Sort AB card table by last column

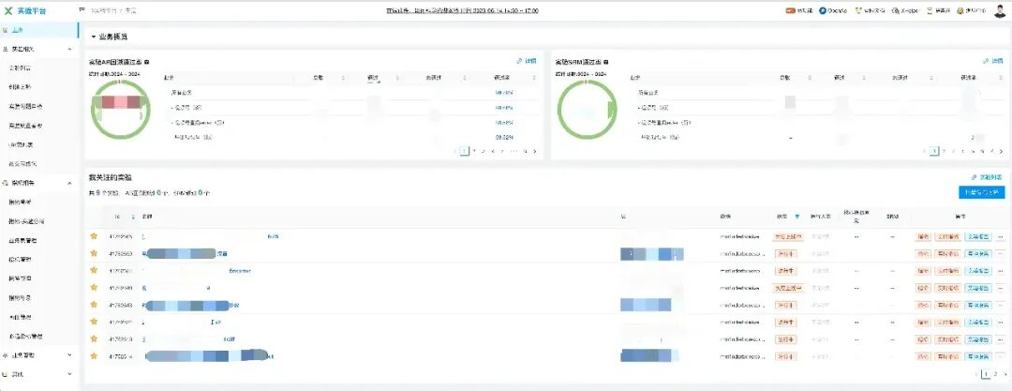click(x=534, y=78)
